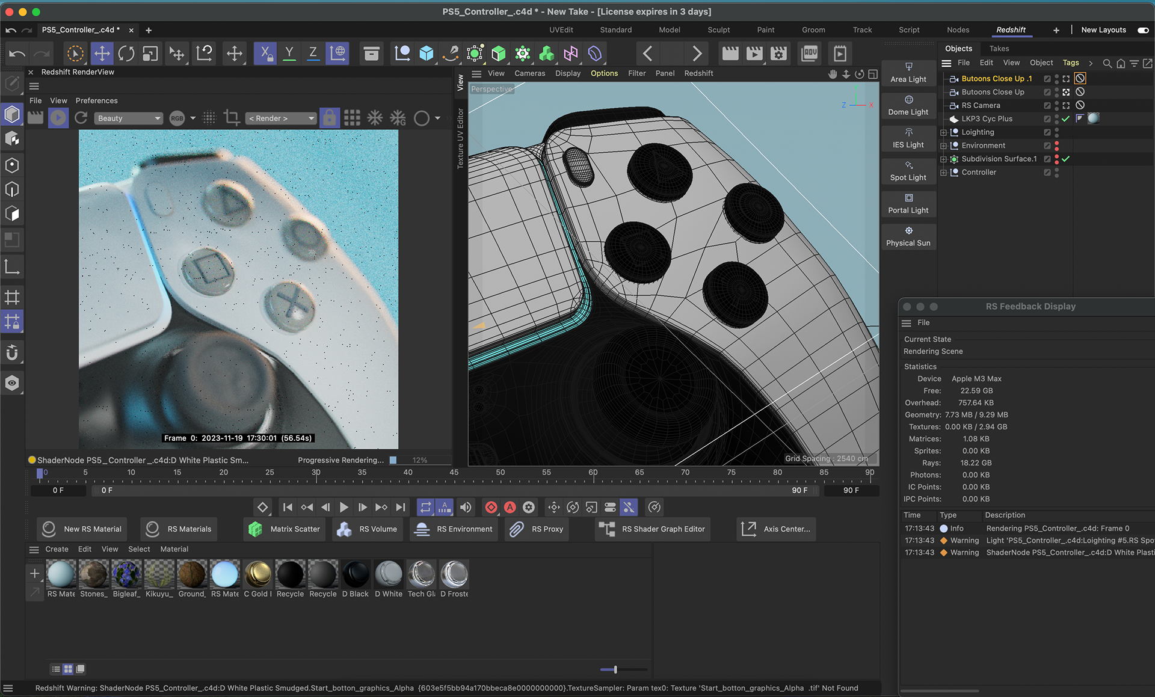Select the Move tool in top toolbar

(x=102, y=54)
